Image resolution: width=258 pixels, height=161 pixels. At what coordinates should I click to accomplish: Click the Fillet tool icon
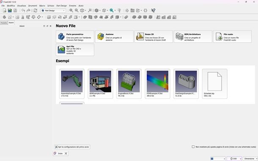tap(134, 17)
